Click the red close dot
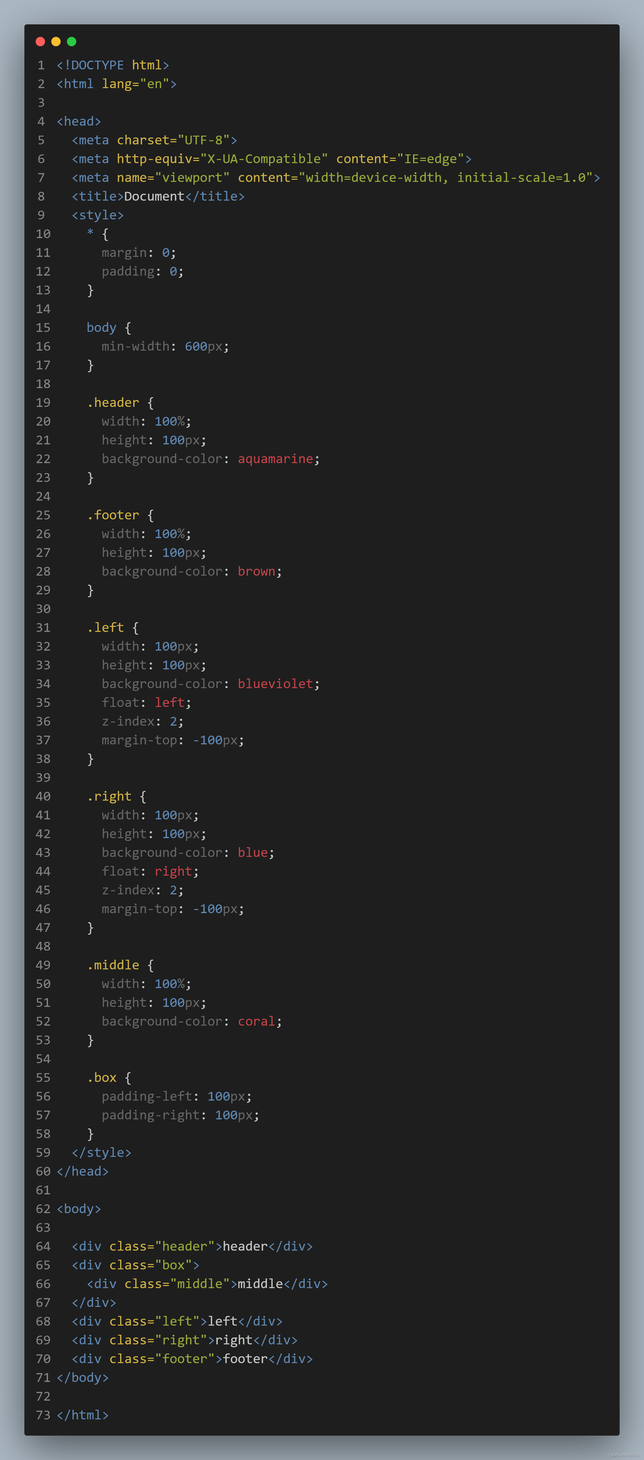 click(x=40, y=41)
